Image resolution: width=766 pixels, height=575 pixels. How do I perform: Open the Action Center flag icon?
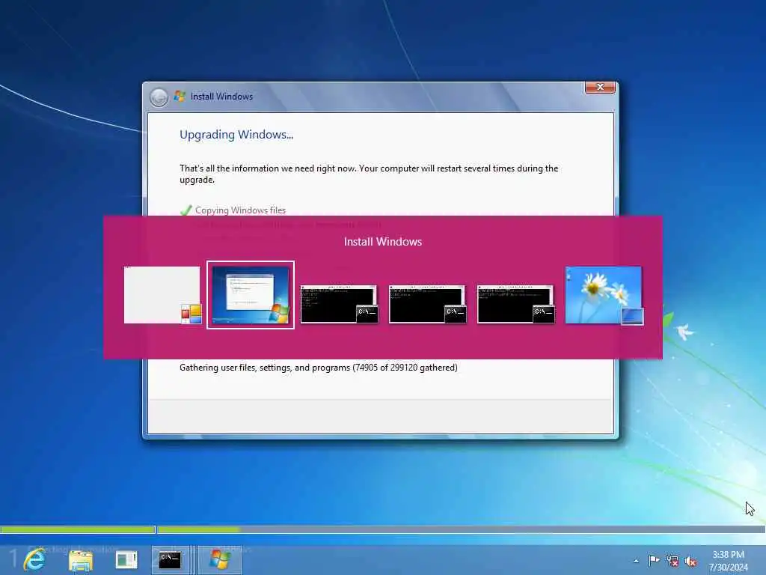point(654,560)
